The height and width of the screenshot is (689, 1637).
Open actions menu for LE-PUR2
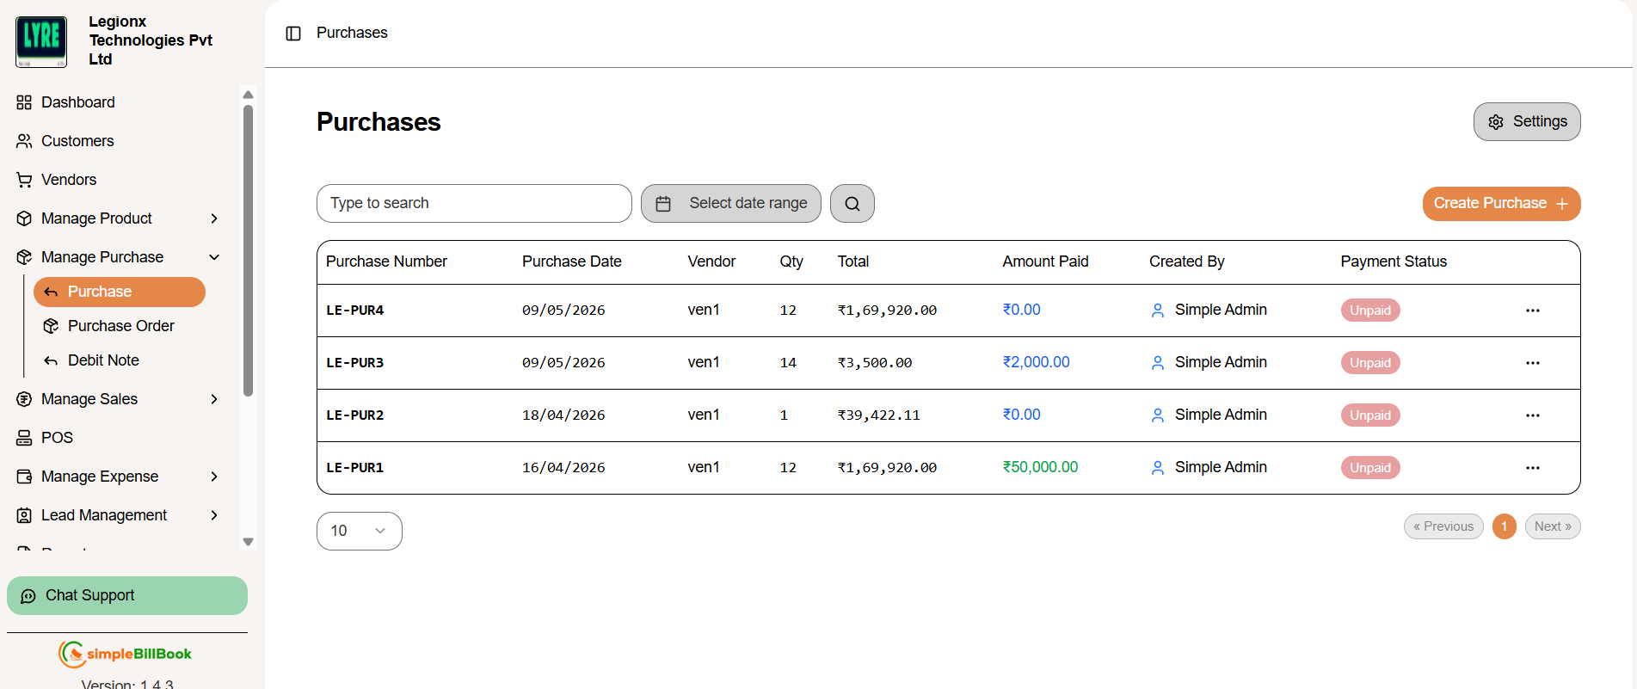click(x=1533, y=415)
